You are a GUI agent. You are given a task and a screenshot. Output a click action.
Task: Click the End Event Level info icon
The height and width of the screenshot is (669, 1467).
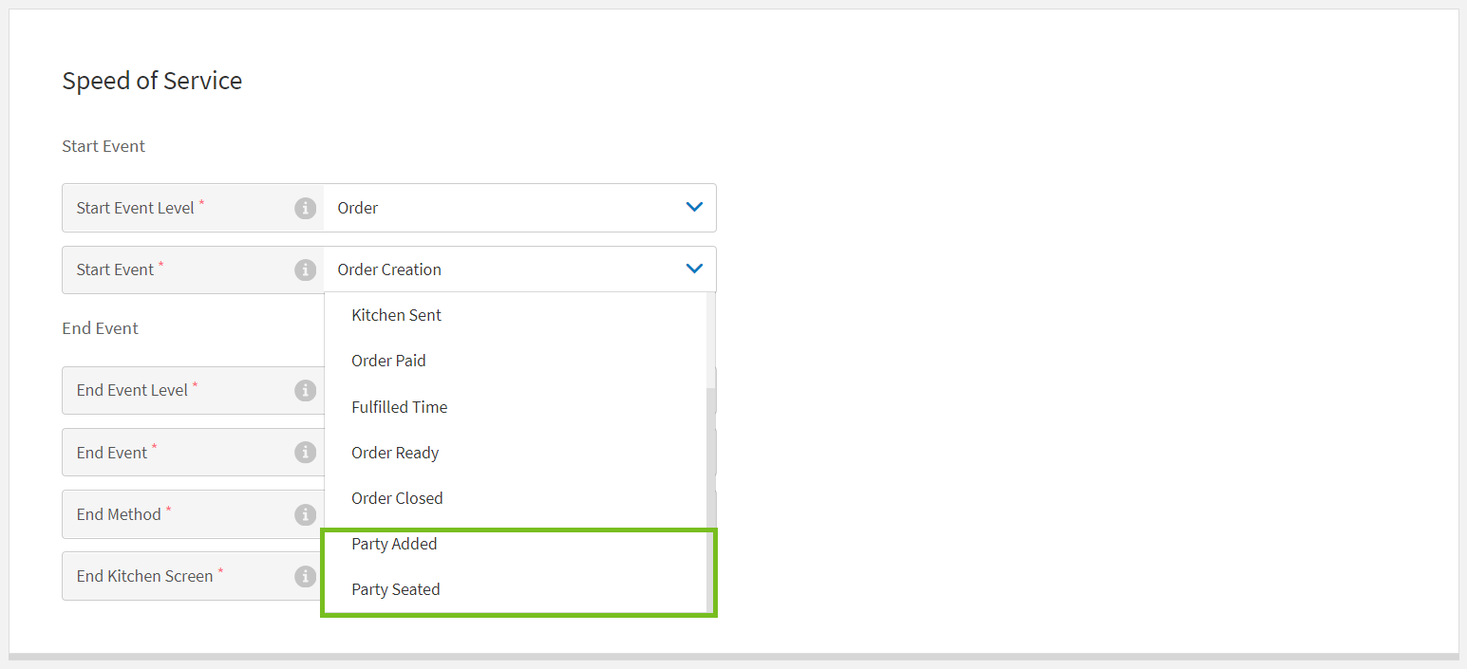pyautogui.click(x=305, y=390)
